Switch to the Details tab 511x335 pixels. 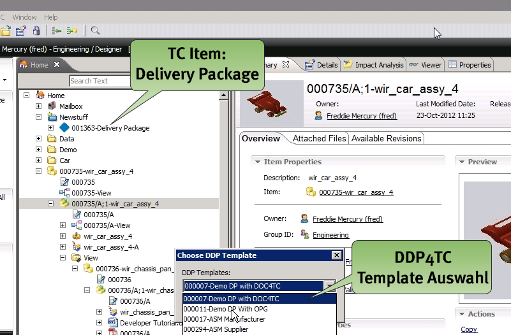coord(322,65)
